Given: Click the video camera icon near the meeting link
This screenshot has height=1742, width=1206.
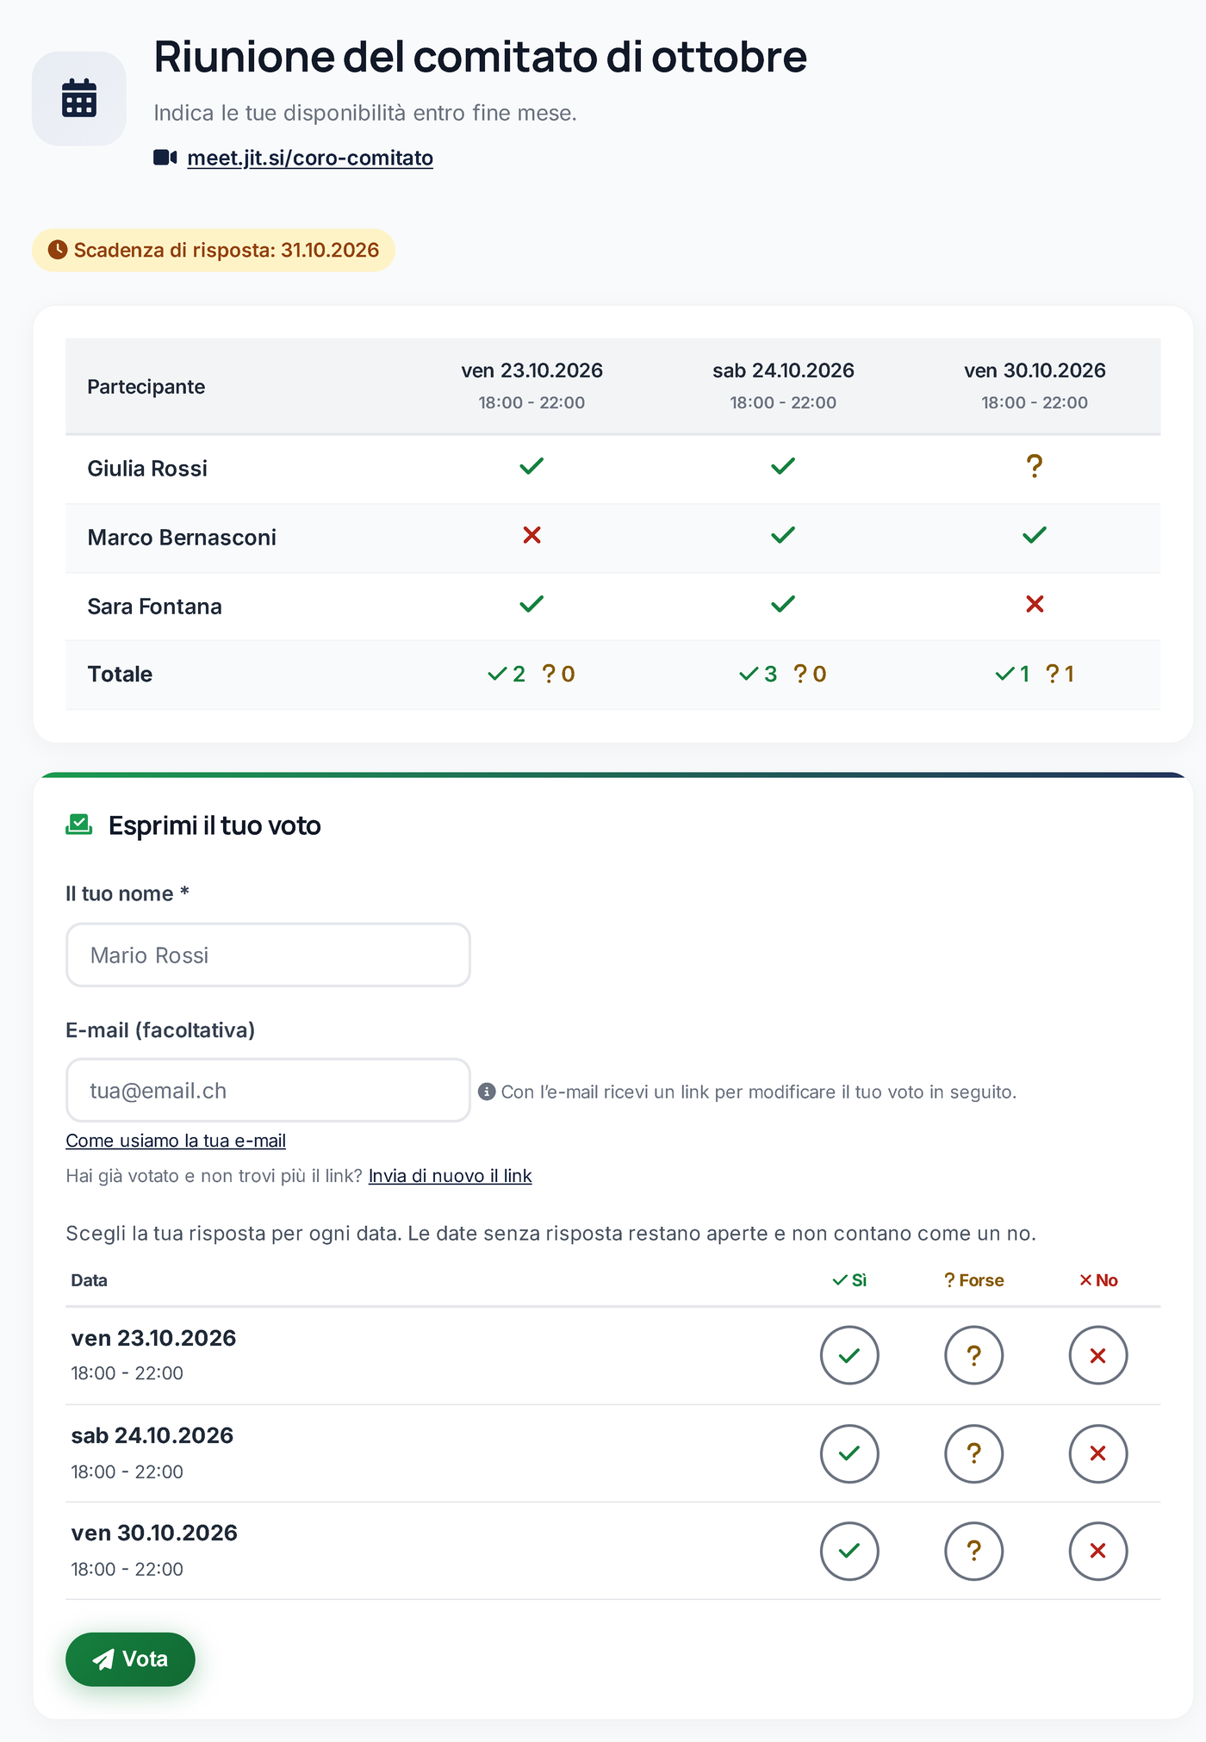Looking at the screenshot, I should point(165,158).
